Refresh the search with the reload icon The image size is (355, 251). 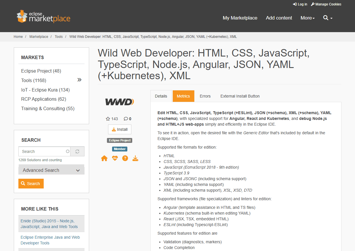coord(77,151)
